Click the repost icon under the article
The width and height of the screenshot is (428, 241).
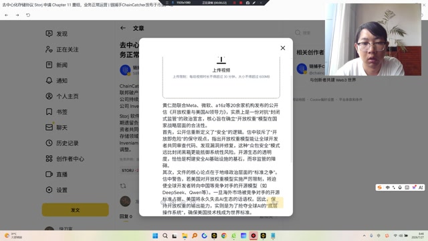tap(123, 186)
